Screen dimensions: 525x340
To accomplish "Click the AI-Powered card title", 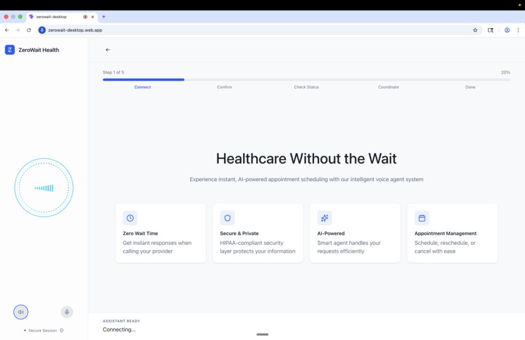I will 331,233.
